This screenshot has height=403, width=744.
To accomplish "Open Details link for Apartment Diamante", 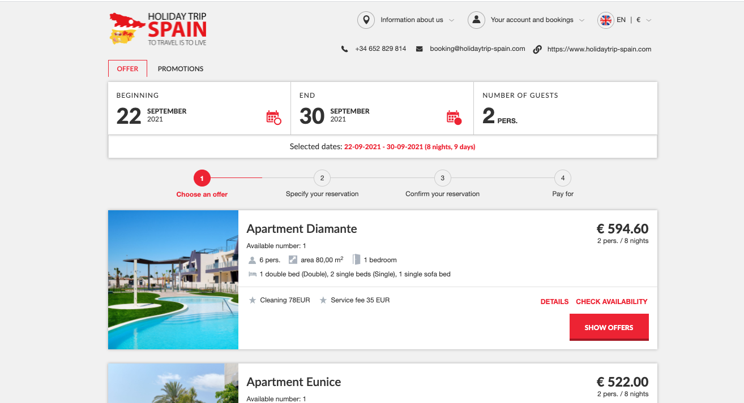I will (x=554, y=302).
